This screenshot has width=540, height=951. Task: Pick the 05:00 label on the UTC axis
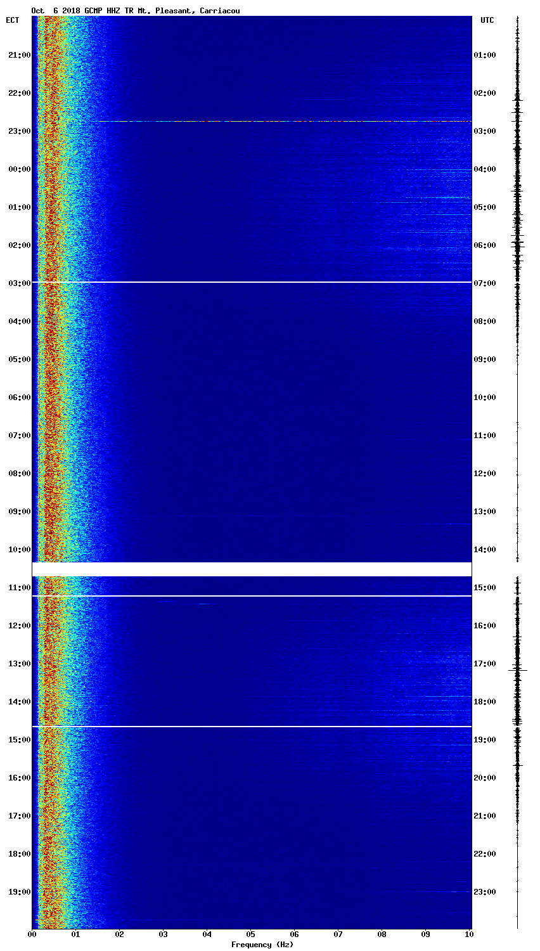point(485,207)
